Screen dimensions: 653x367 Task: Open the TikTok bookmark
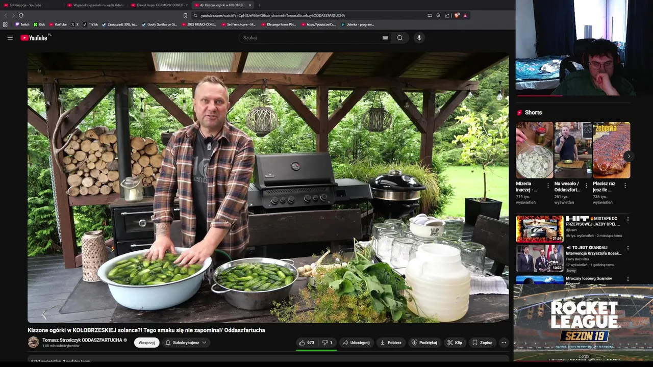(90, 24)
